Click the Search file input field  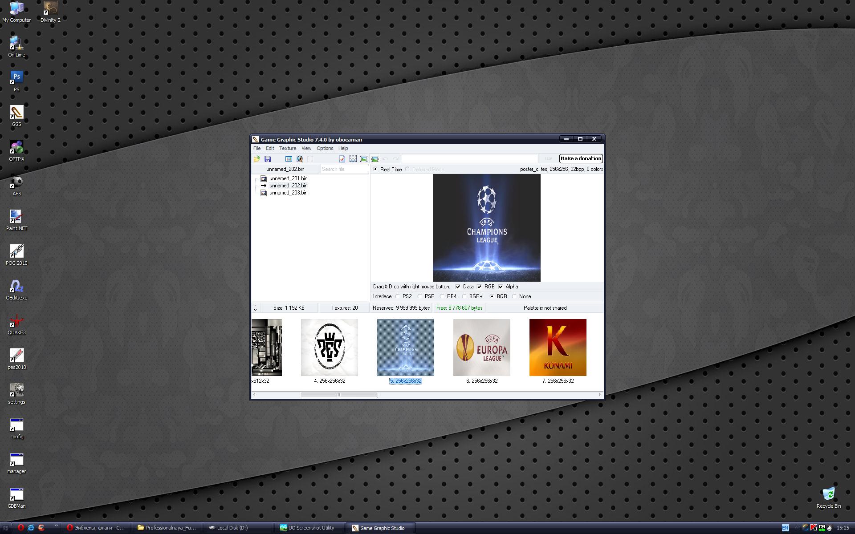(345, 170)
